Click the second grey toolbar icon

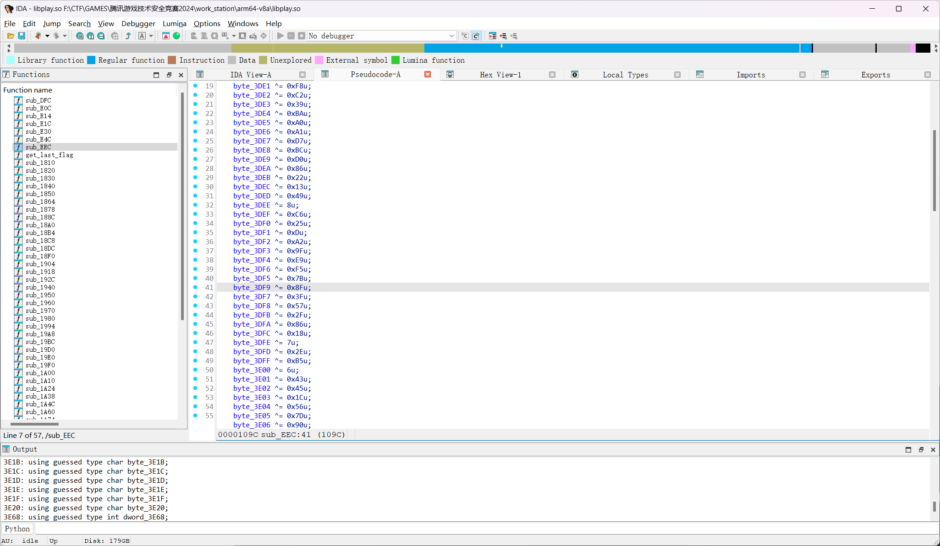click(x=204, y=36)
